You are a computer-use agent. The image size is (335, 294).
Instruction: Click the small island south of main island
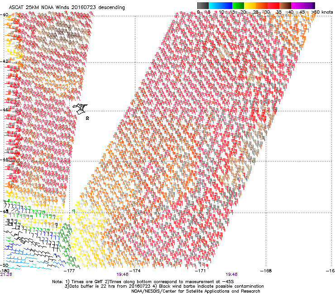[x=87, y=118]
